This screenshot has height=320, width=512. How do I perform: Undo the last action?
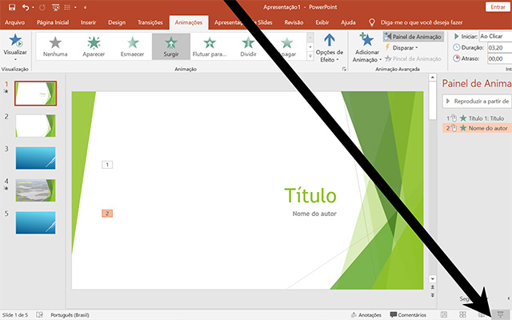[26, 7]
